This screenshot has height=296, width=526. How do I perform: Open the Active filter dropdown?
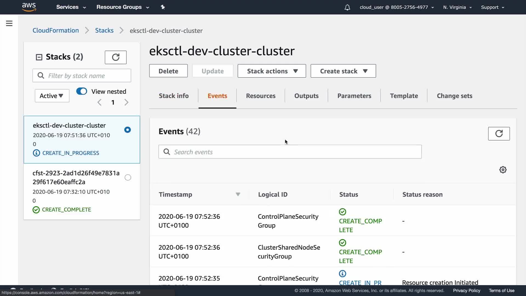click(52, 96)
